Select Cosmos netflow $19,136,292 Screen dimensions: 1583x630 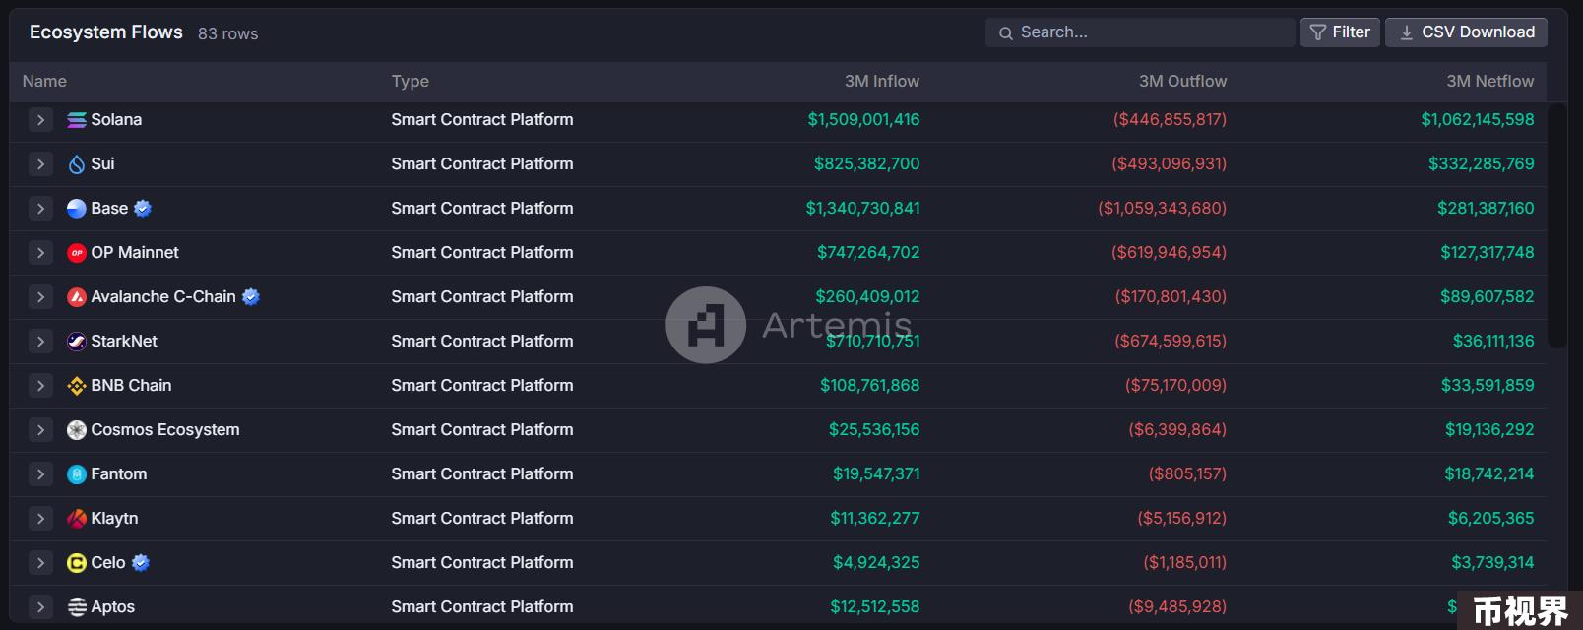click(1489, 430)
